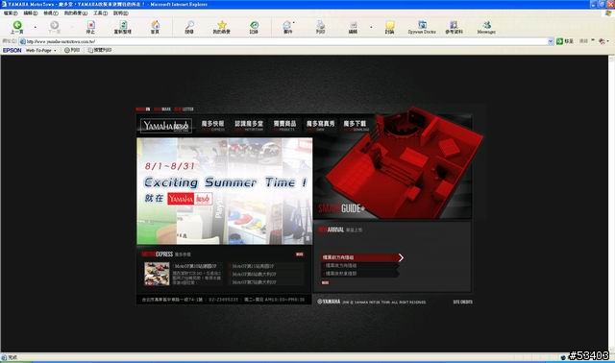This screenshot has height=363, width=615.
Task: Click the More button under New Arrival
Action: coord(325,282)
